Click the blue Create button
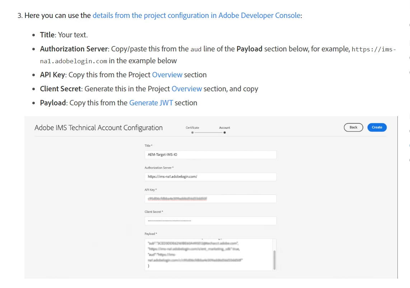Image resolution: width=410 pixels, height=288 pixels. pyautogui.click(x=377, y=127)
